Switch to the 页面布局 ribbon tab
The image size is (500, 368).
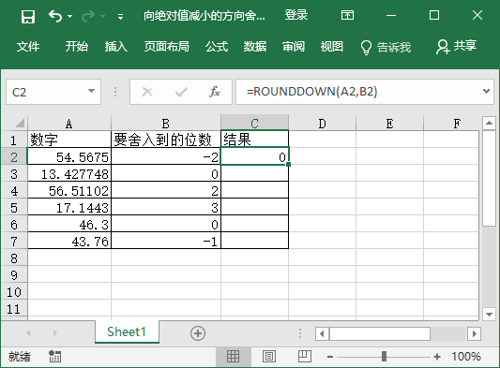(166, 47)
